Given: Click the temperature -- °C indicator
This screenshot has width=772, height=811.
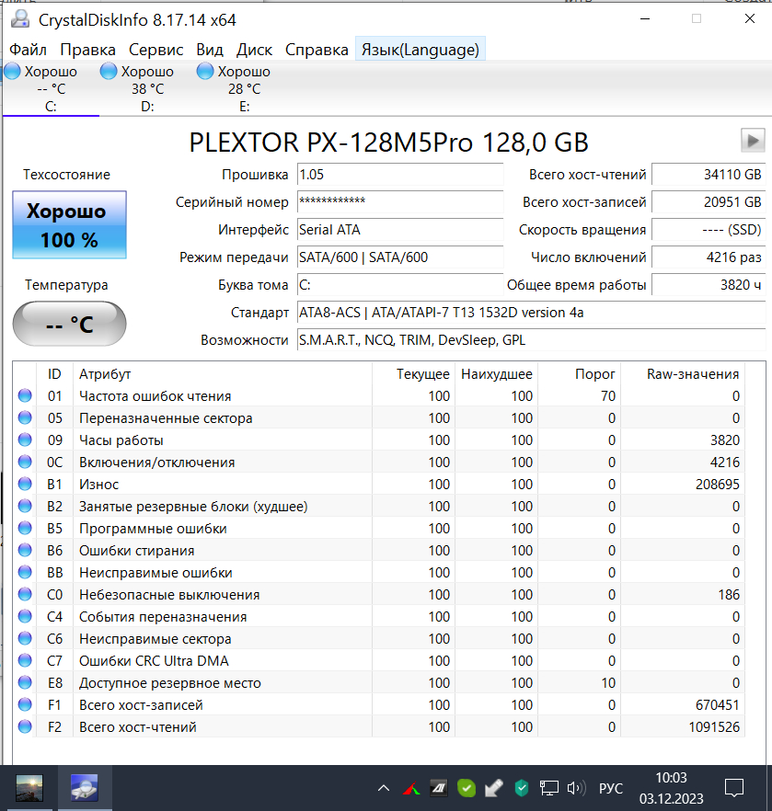Looking at the screenshot, I should click(69, 324).
